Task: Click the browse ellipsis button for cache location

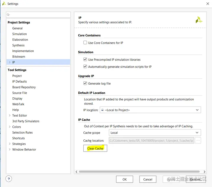Action: [x=198, y=141]
